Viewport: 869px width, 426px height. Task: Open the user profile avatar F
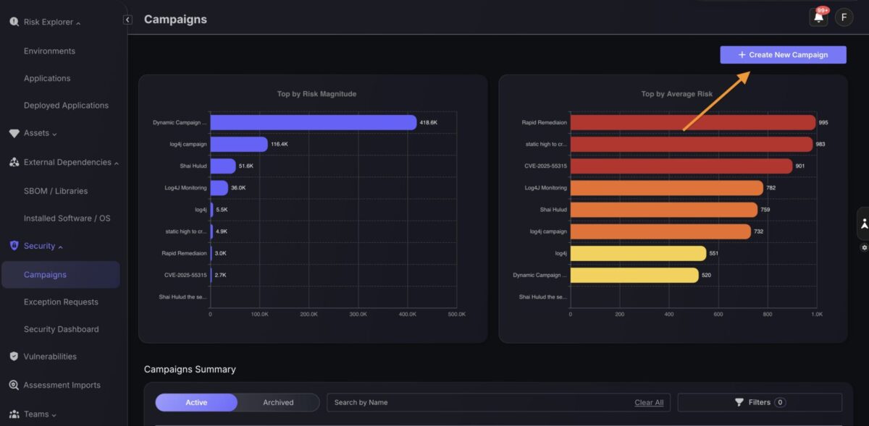click(844, 18)
